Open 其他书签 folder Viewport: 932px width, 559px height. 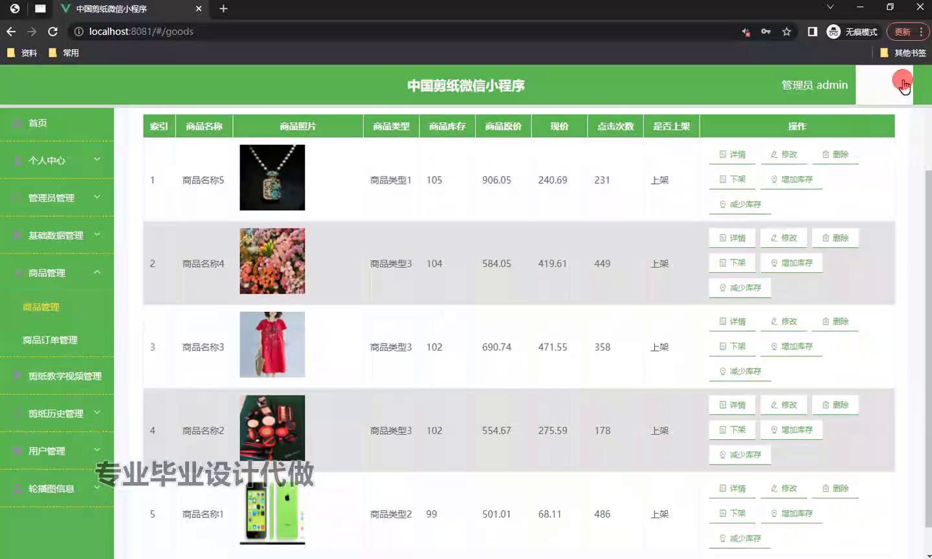[903, 53]
